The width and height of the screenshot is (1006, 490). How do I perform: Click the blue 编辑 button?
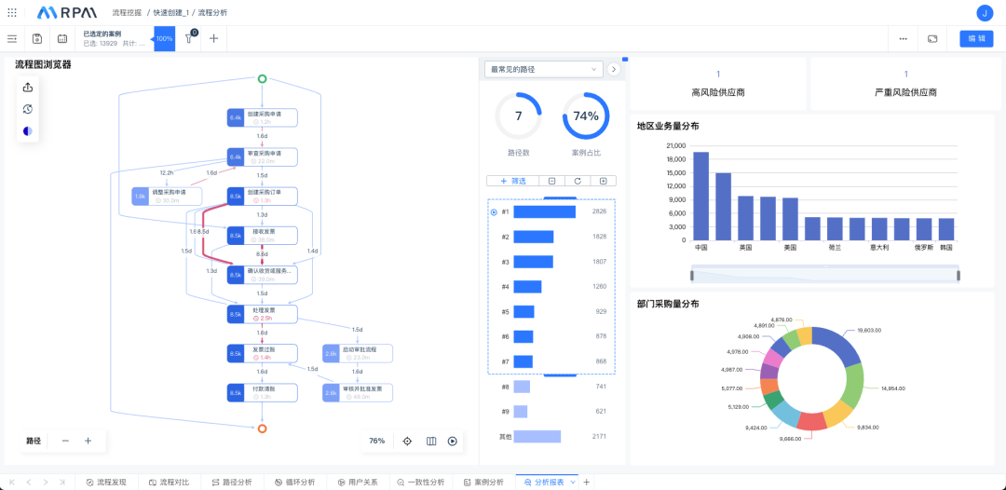pos(976,38)
